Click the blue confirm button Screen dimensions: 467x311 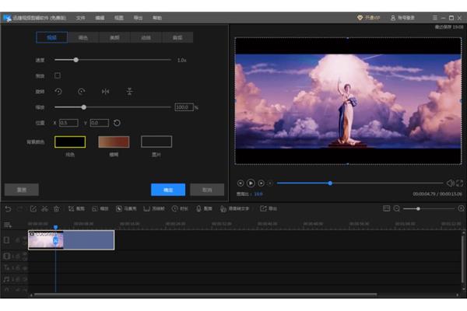(168, 190)
